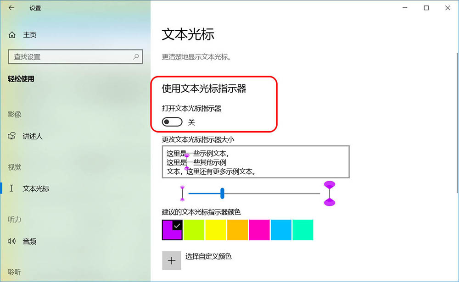Click the 听力 section label
459x282 pixels.
pyautogui.click(x=15, y=219)
